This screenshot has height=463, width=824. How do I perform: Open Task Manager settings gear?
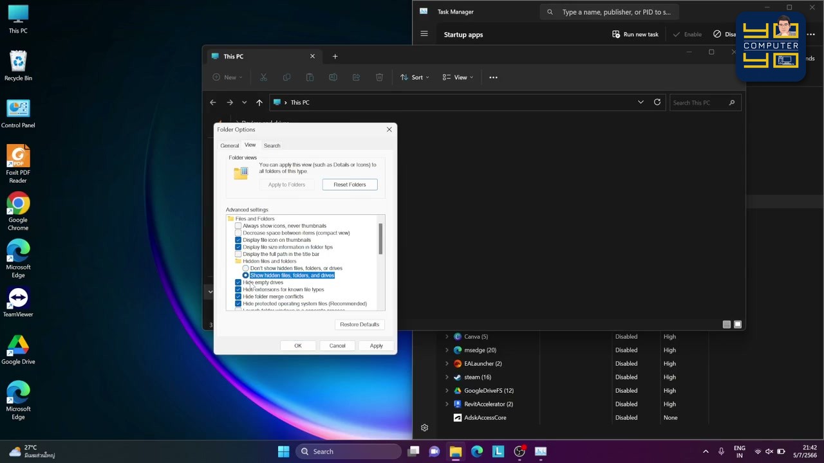click(424, 428)
